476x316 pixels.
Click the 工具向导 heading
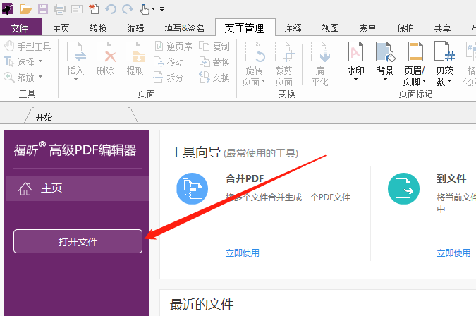pyautogui.click(x=195, y=152)
